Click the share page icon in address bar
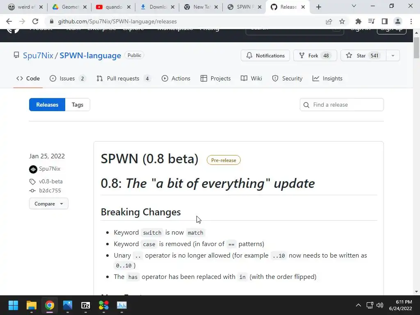This screenshot has height=315, width=420. [329, 21]
